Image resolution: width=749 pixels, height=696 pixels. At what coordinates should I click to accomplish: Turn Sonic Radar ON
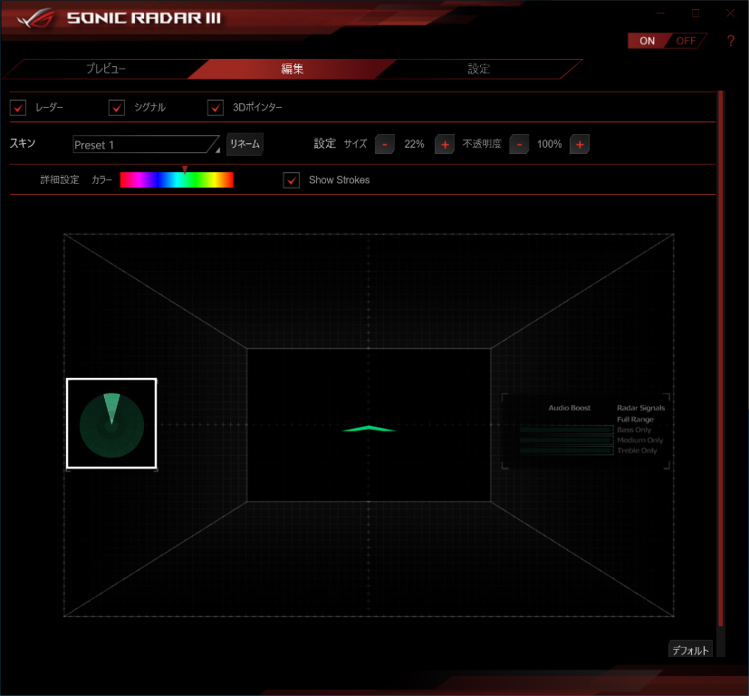coord(647,41)
